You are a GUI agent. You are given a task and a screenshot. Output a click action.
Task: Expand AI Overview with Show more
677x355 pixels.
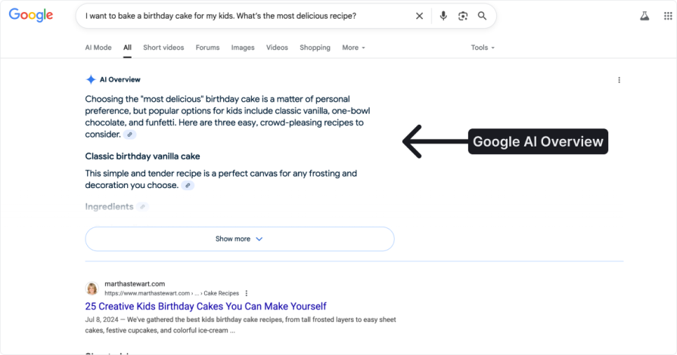[x=239, y=239]
